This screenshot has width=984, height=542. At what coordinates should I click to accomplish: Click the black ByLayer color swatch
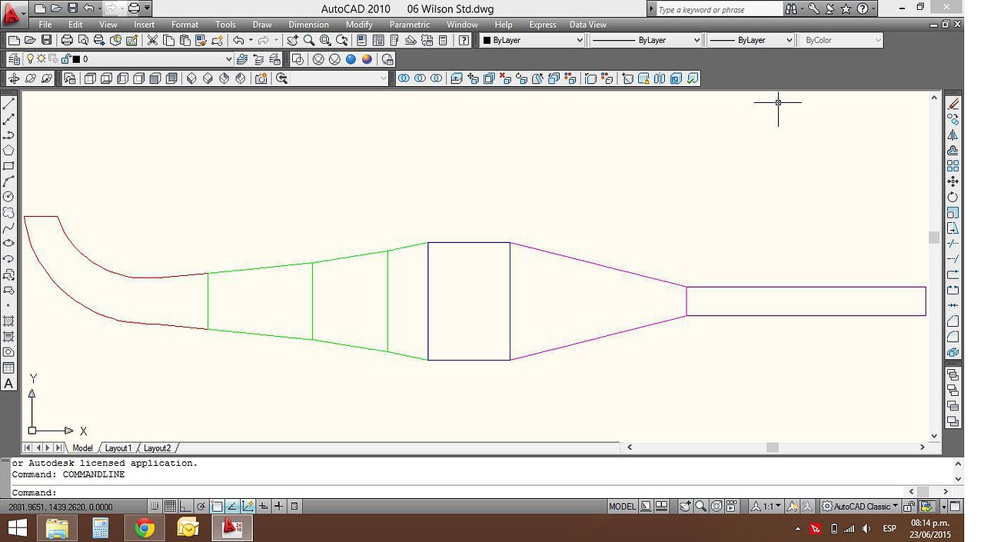pos(487,40)
